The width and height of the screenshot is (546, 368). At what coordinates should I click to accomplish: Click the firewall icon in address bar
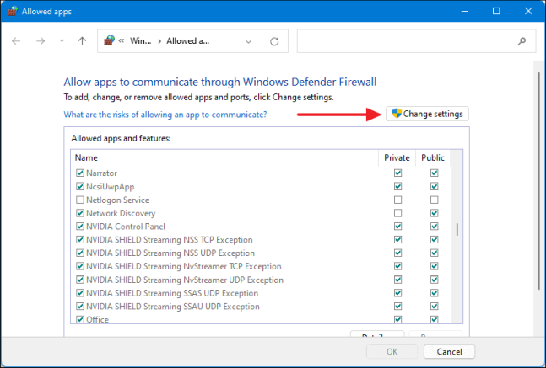pyautogui.click(x=109, y=40)
